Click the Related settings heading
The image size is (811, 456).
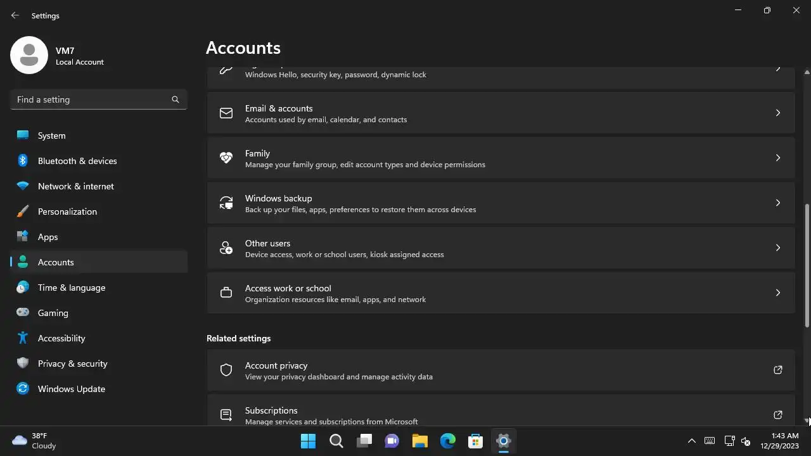tap(239, 338)
